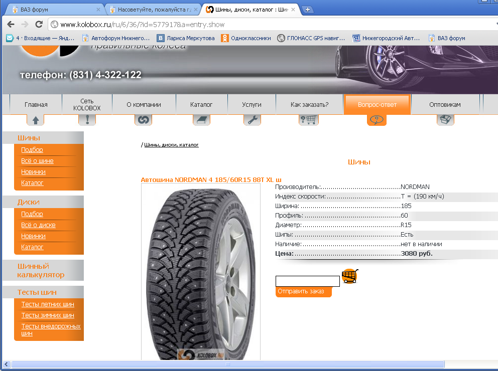Open the О компании menu item

(144, 104)
